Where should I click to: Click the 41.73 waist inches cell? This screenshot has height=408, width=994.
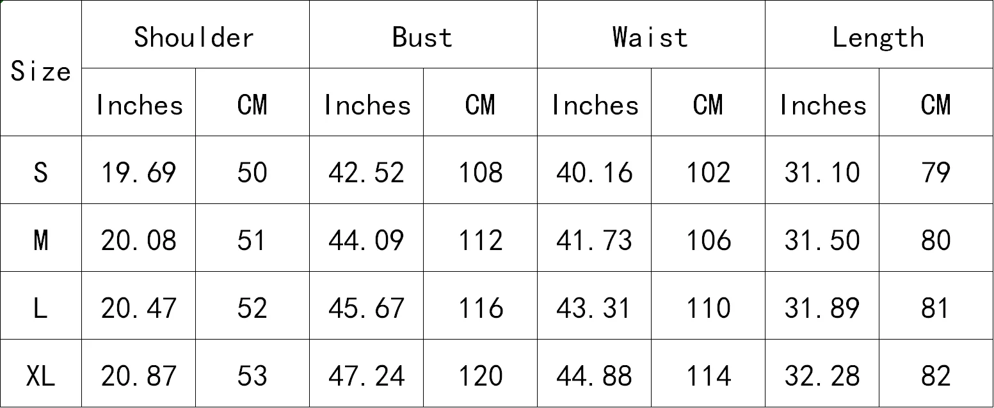594,238
